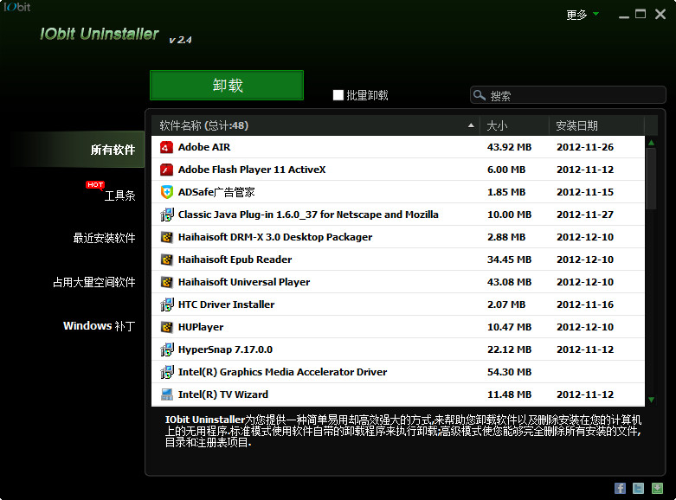Switch to 占用大量空间软件 tab
This screenshot has height=500, width=676.
[94, 282]
